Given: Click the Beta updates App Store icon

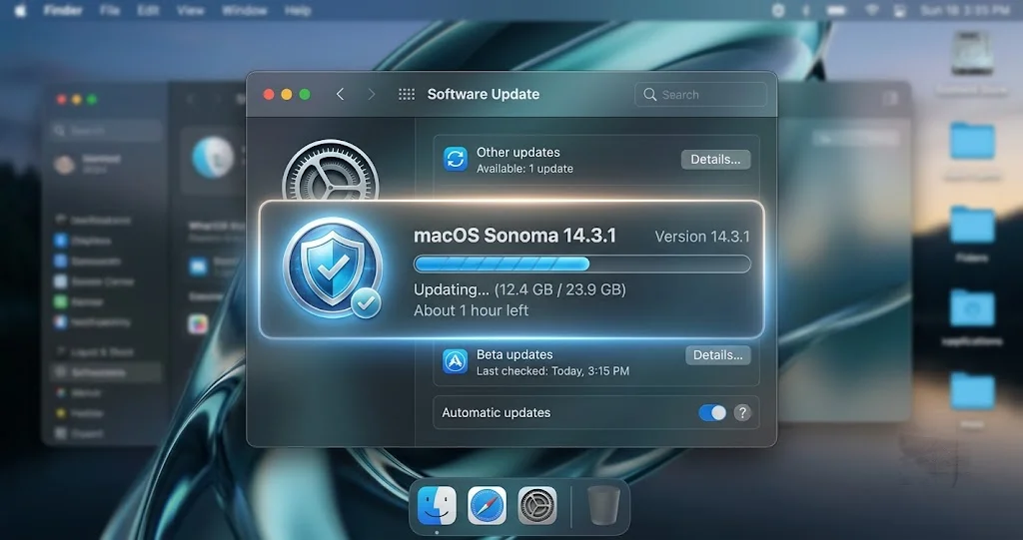Looking at the screenshot, I should [x=456, y=361].
